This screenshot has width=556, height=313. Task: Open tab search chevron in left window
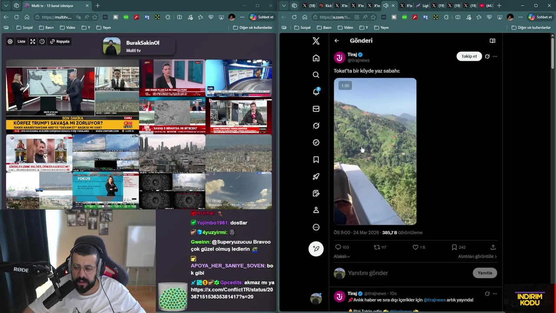(x=6, y=6)
